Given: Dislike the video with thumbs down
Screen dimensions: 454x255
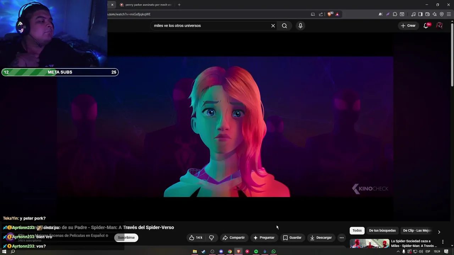Looking at the screenshot, I should [x=211, y=238].
